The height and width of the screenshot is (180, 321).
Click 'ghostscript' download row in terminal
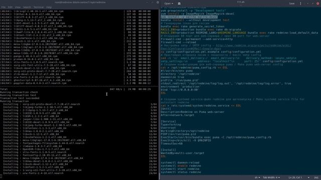pos(75,80)
